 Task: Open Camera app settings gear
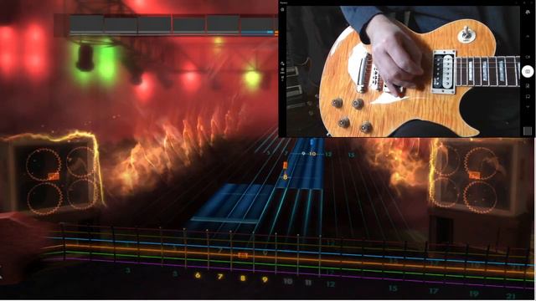point(282,9)
